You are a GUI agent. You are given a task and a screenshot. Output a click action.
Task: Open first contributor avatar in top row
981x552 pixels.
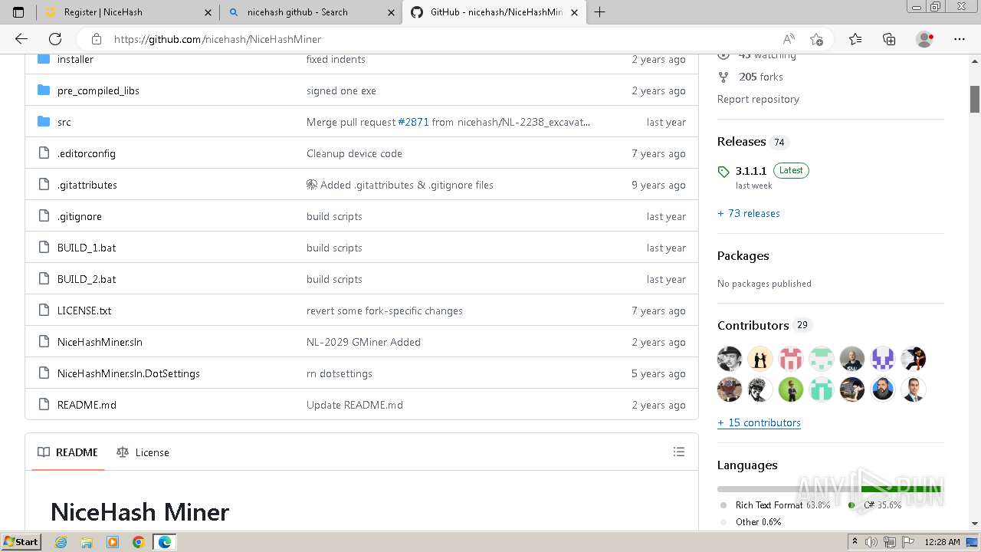730,359
